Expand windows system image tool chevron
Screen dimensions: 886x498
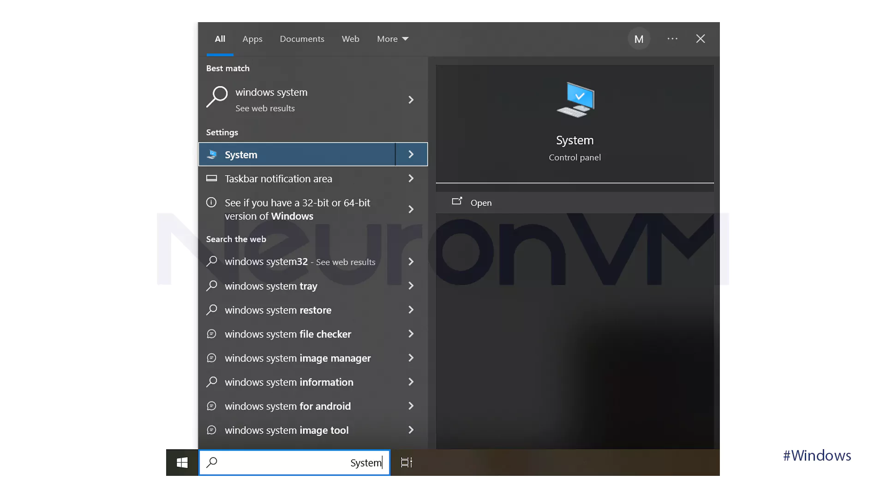[411, 430]
